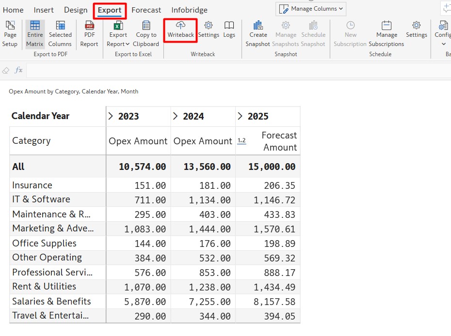
Task: Click the Office Supplies 2023 value 144.00
Action: (150, 244)
